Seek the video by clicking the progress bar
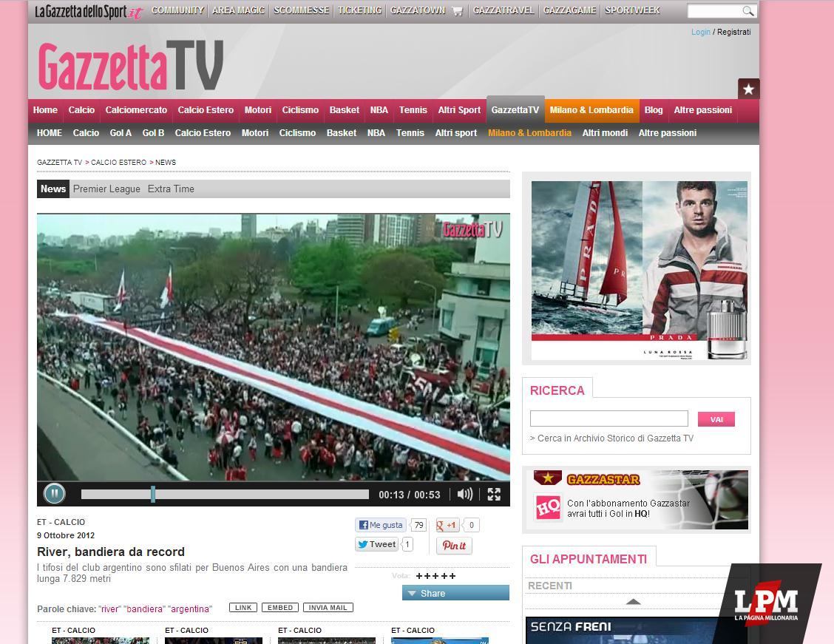 (225, 495)
